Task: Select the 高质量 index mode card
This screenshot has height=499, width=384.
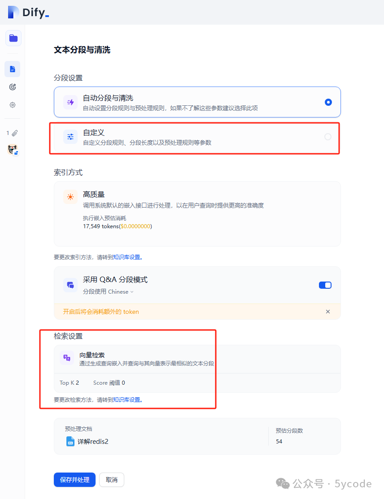Action: click(197, 214)
